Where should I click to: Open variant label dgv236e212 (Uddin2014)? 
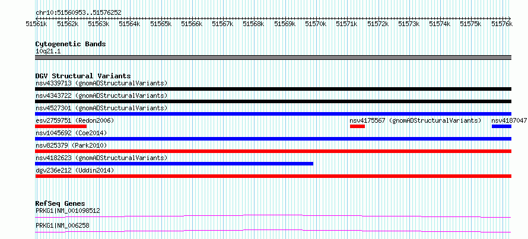click(x=75, y=170)
